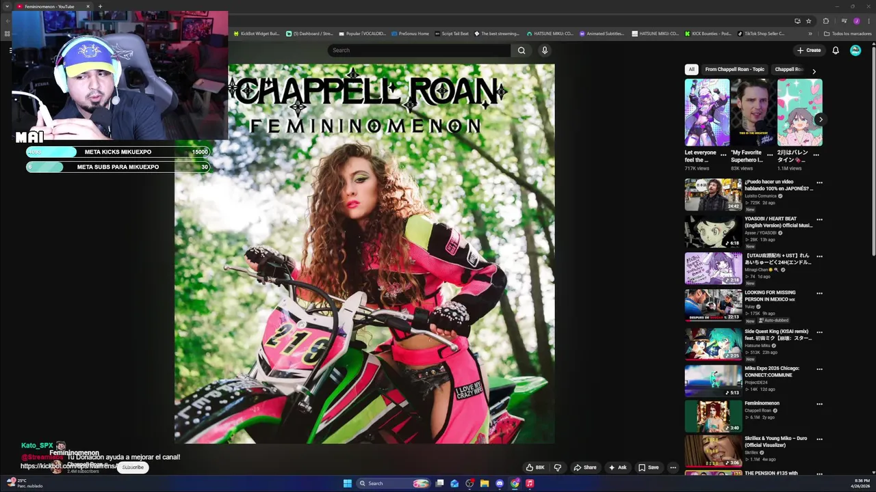The height and width of the screenshot is (492, 876).
Task: Like the video with the thumbs-up button
Action: (535, 467)
